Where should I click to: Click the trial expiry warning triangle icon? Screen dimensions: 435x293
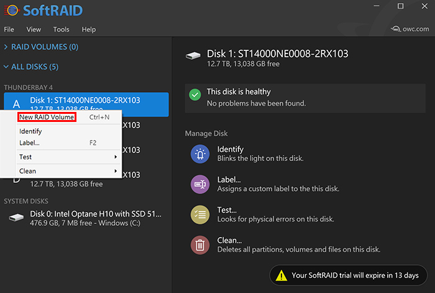282,275
